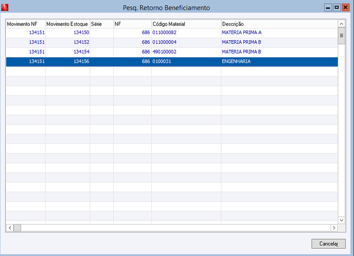
Task: Select row with Movimento Estoque 134152
Action: point(172,42)
